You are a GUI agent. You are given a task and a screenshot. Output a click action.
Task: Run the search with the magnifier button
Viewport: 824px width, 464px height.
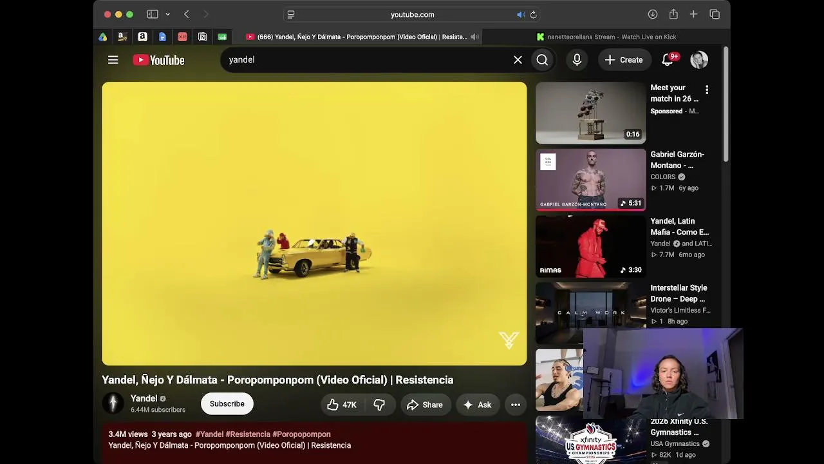[x=542, y=60]
